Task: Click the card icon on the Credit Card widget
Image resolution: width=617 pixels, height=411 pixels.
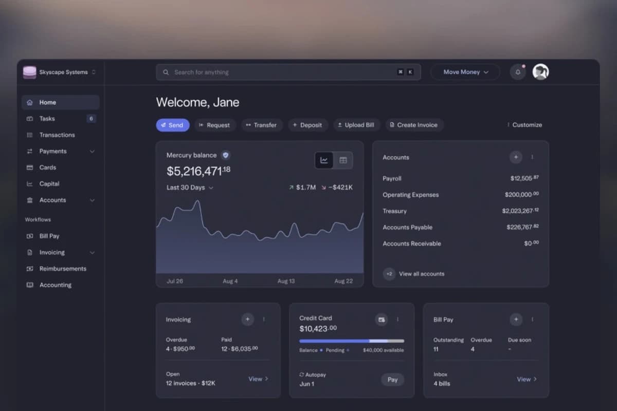Action: [382, 319]
